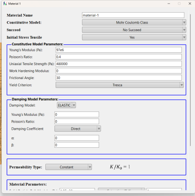Focus the damping Poisson's Ratio field
Screen dimensions: 195x196
pos(77,121)
